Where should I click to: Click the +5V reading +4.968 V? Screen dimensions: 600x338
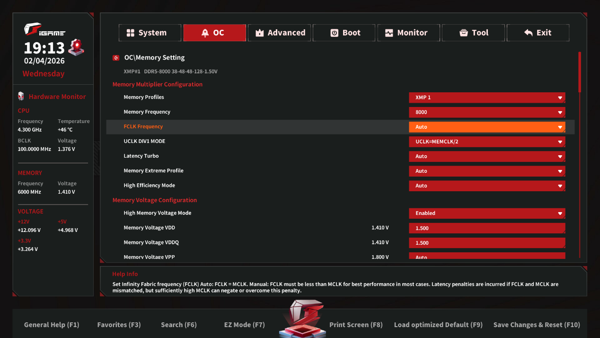point(68,231)
